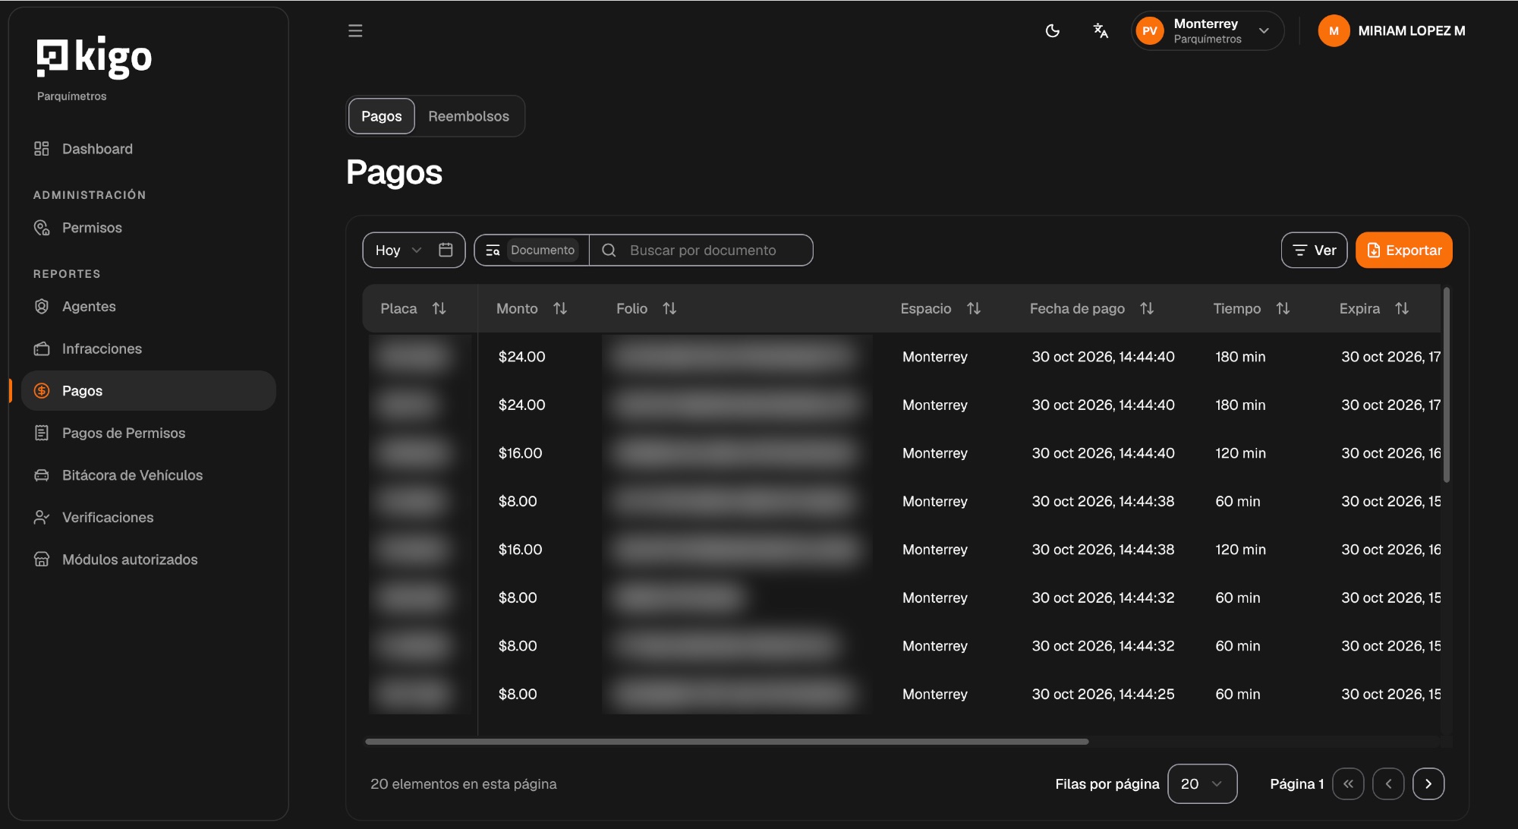Open Infracciones report
The width and height of the screenshot is (1518, 829).
[102, 348]
